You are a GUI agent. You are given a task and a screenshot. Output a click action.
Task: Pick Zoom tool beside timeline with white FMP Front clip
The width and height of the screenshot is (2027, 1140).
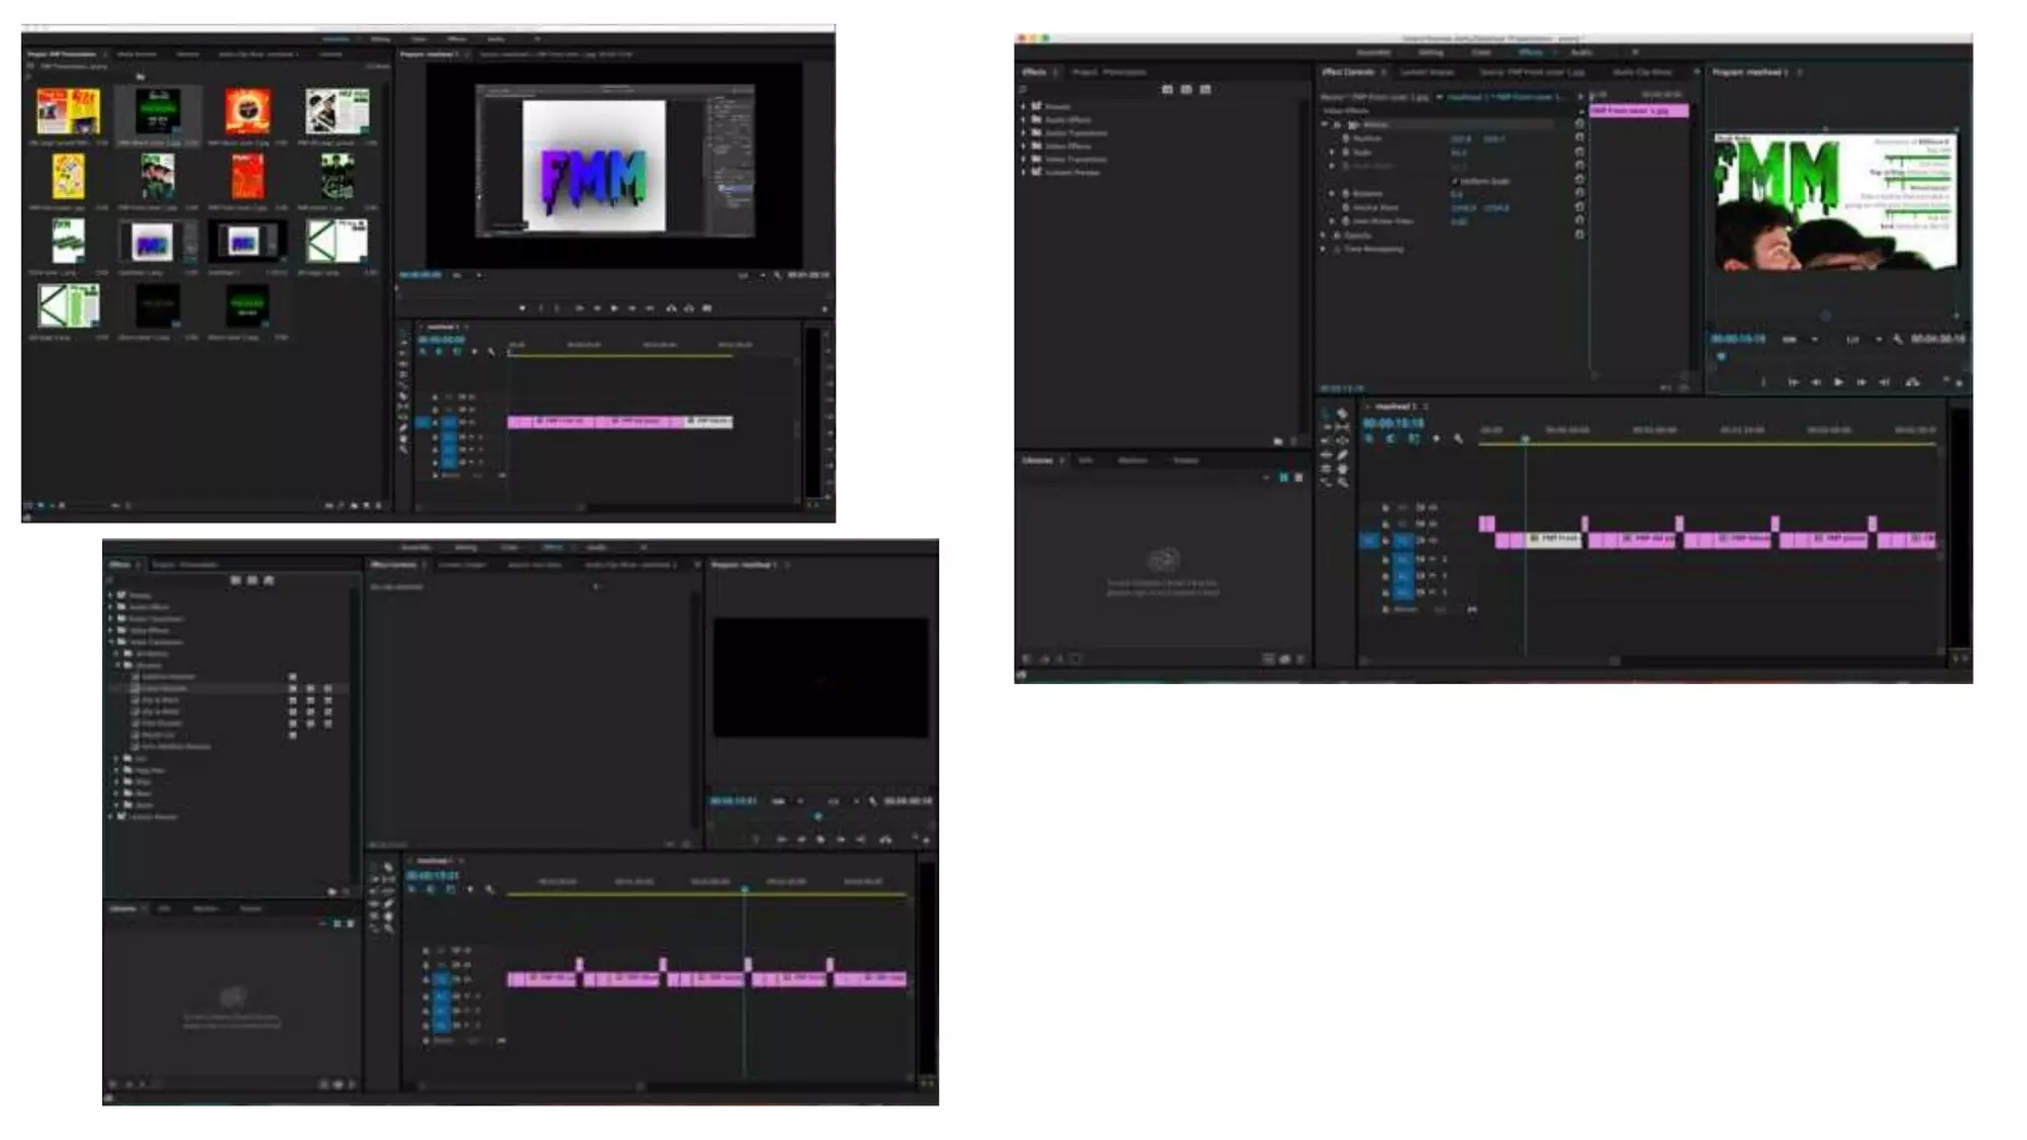[1342, 483]
